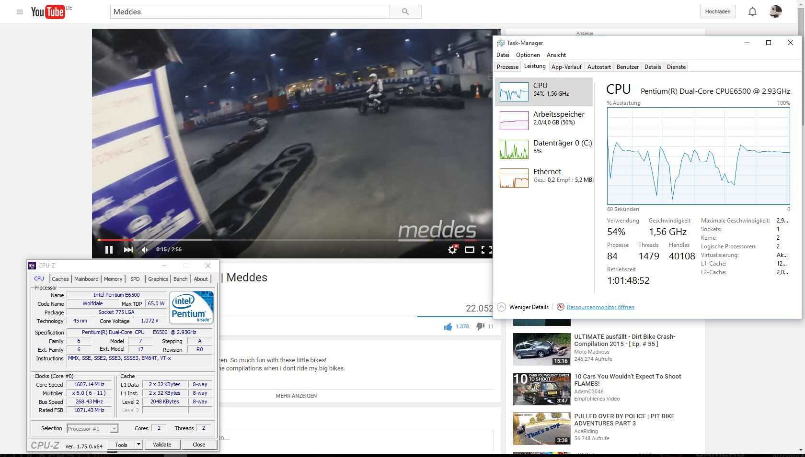Click the Hochladen upload button
The height and width of the screenshot is (457, 805).
point(717,12)
